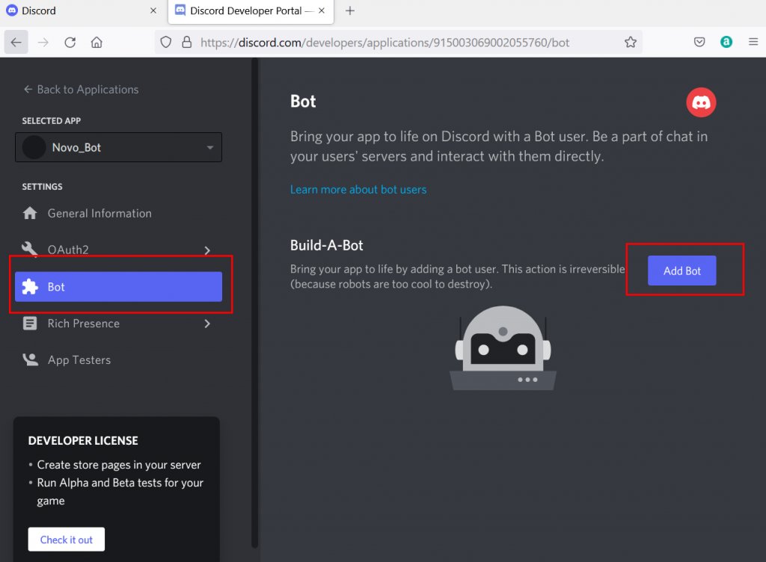Close the Discord Developer Portal tab
Screen dimensions: 766x562
pos(322,10)
